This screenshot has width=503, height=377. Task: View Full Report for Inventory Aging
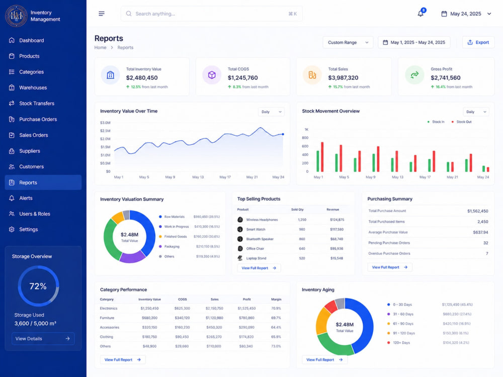point(324,360)
